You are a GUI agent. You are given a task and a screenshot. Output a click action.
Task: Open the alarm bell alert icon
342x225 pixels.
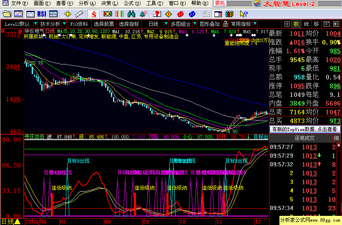tap(143, 14)
